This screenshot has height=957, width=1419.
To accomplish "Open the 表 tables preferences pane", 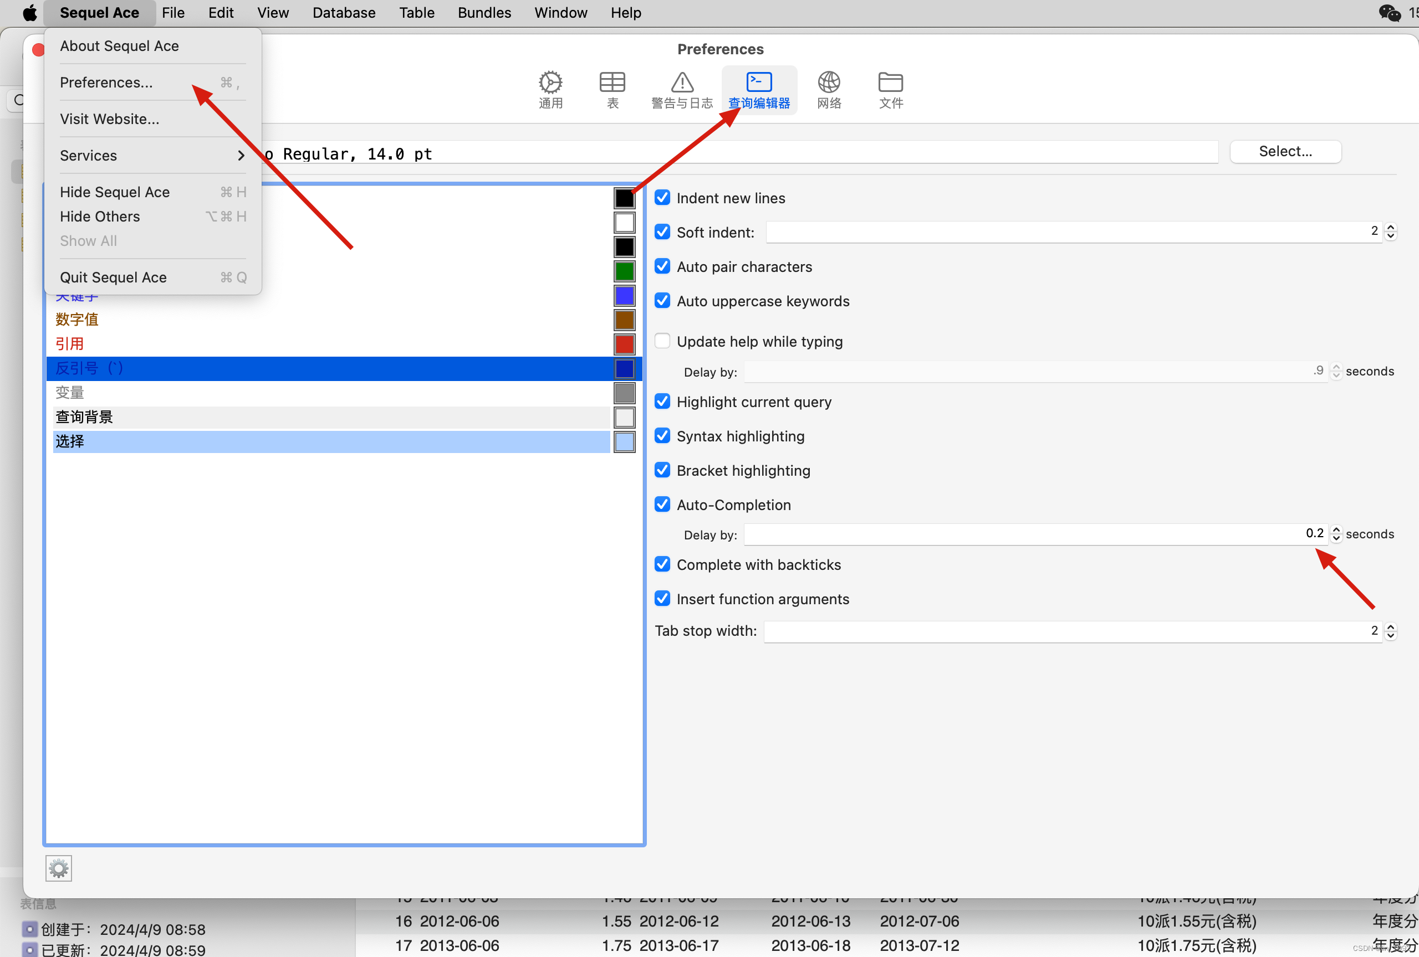I will (612, 89).
